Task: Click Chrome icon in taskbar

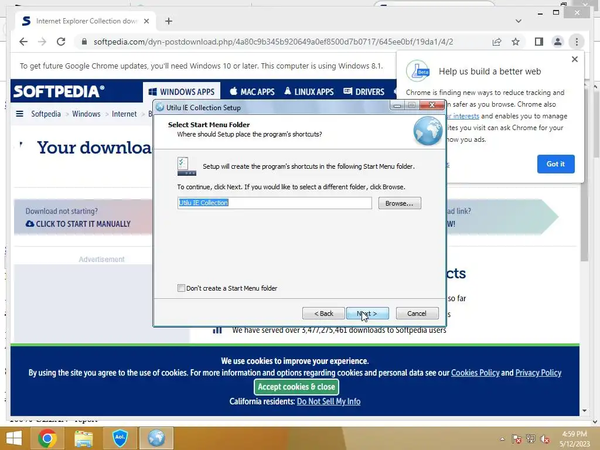Action: pos(47,438)
